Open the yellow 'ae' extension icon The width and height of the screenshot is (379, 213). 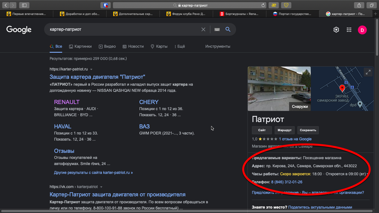click(274, 5)
